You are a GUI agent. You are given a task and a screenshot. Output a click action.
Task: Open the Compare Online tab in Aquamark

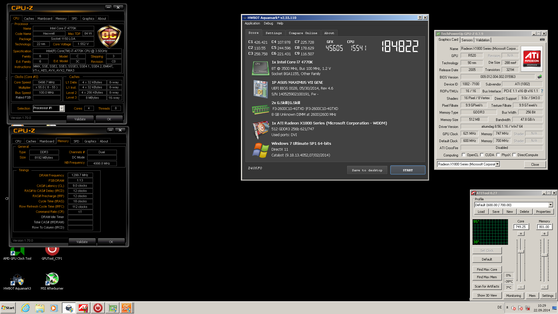303,33
